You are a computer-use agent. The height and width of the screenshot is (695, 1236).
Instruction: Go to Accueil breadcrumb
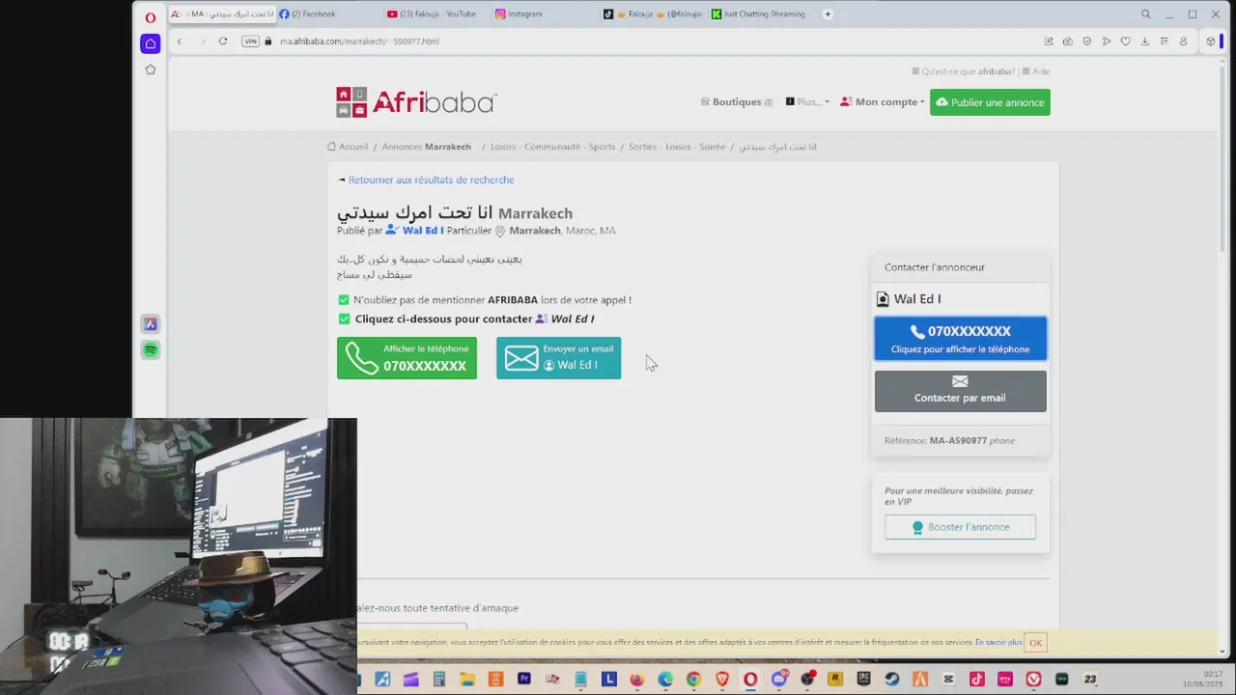click(x=348, y=147)
